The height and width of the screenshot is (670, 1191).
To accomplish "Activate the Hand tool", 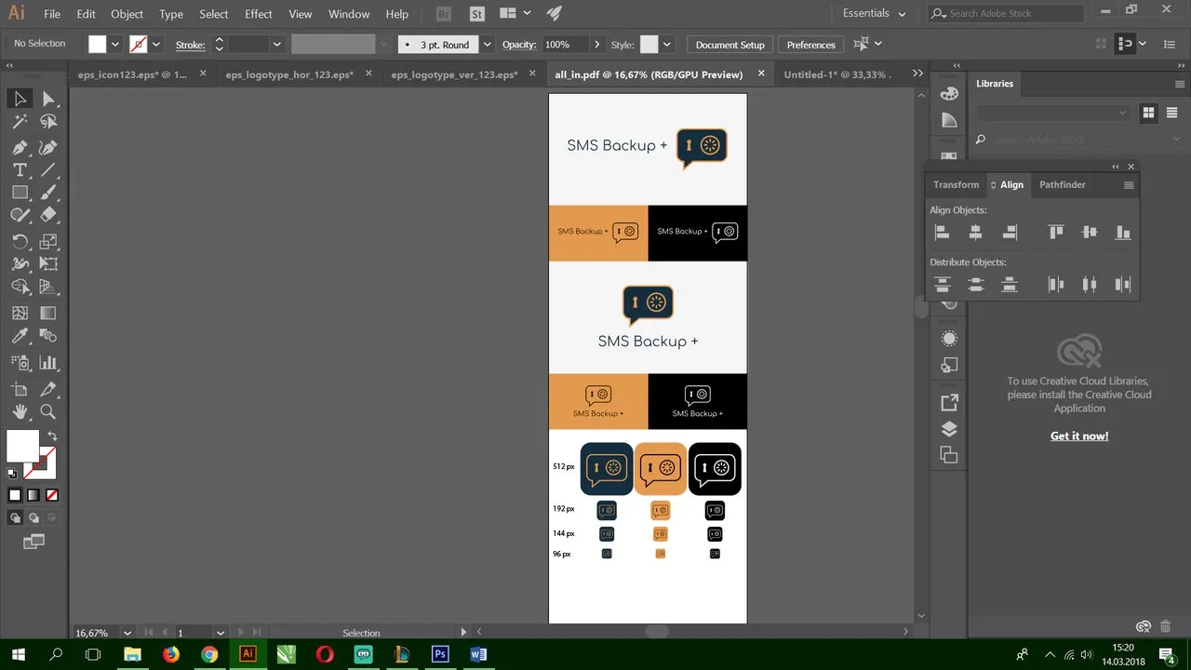I will 20,411.
